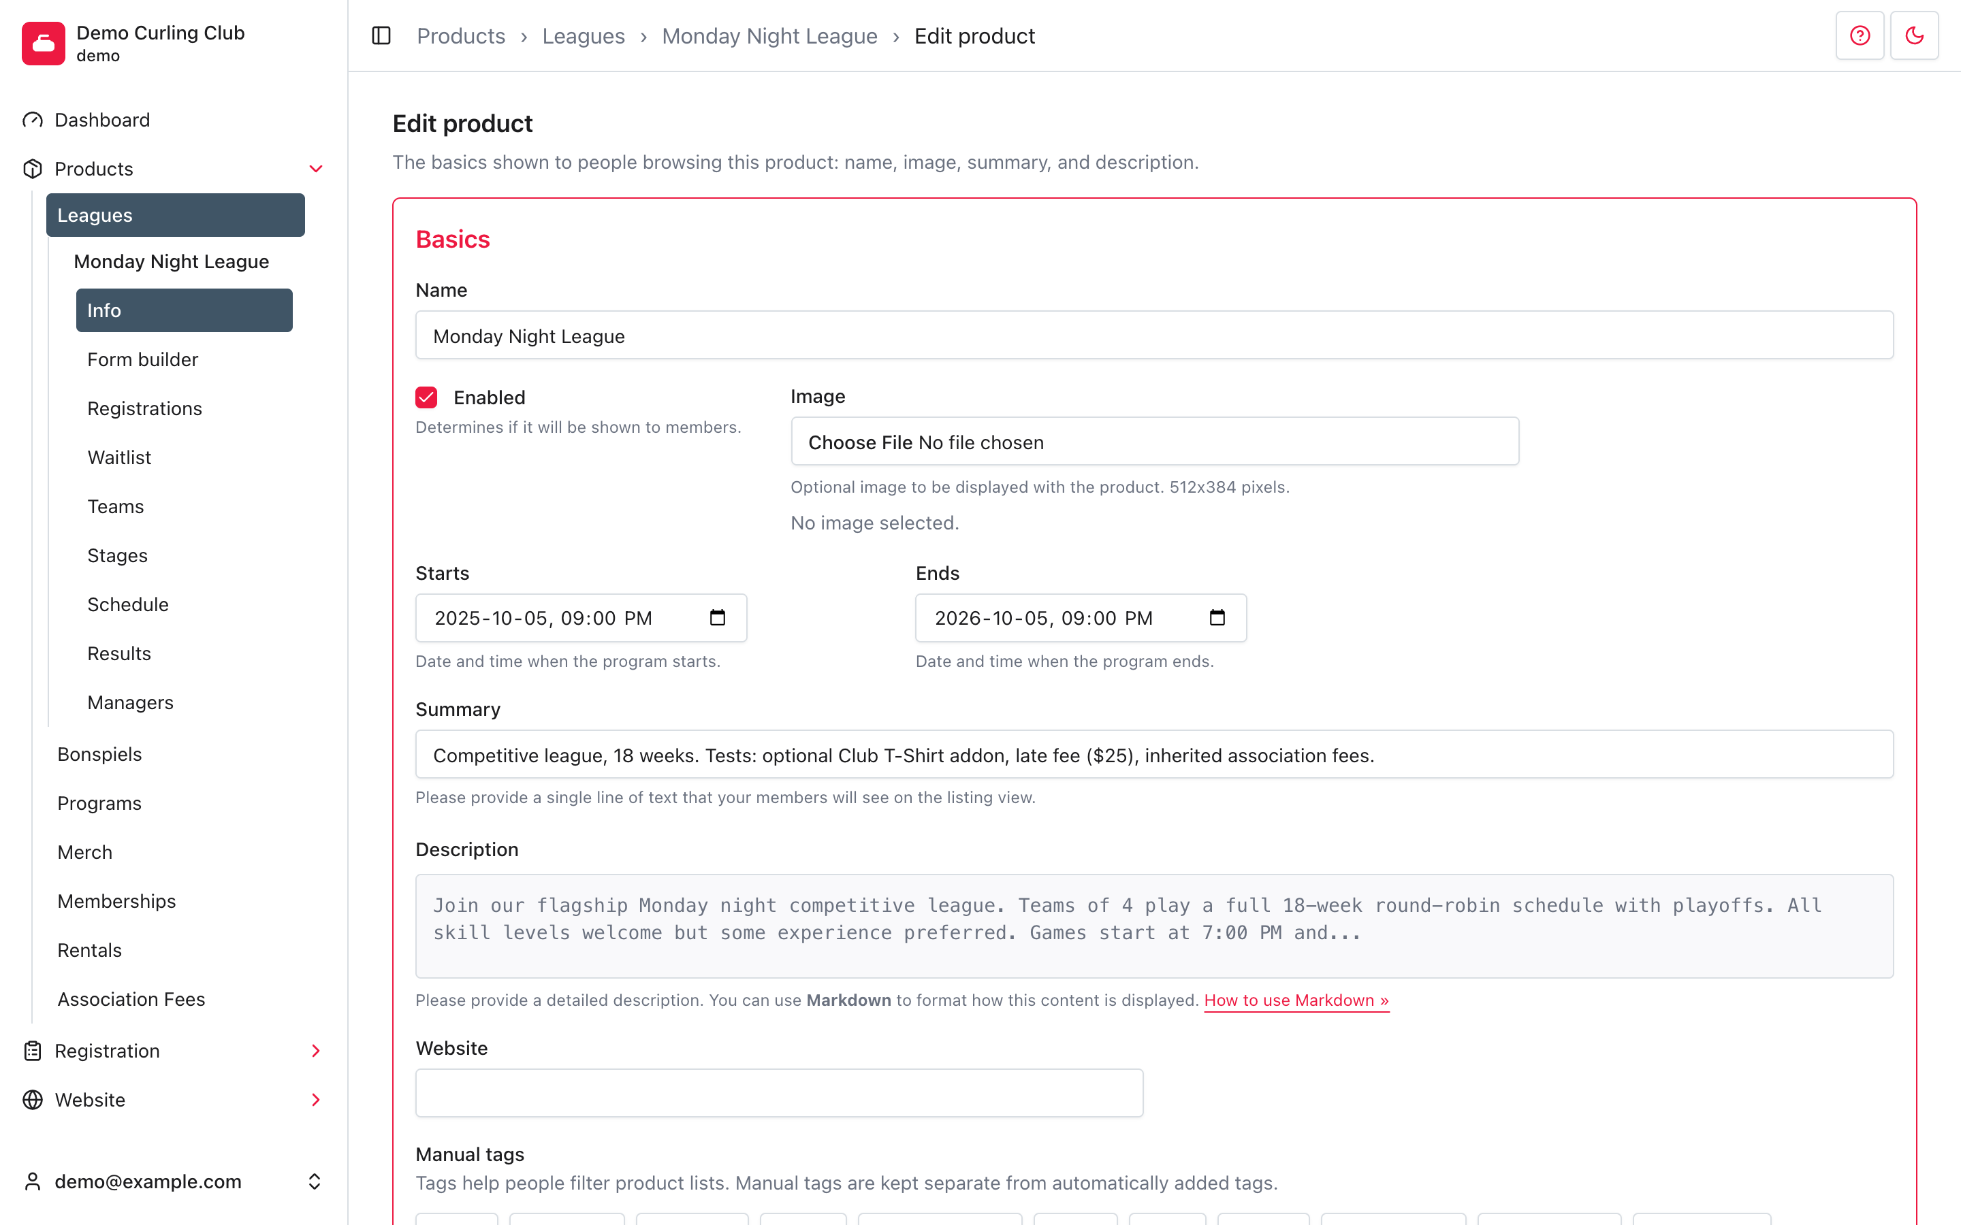Click the Starts date-time field

tap(581, 618)
